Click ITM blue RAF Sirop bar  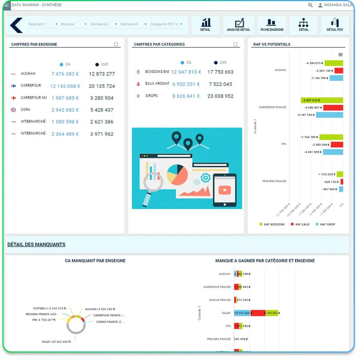333,152
